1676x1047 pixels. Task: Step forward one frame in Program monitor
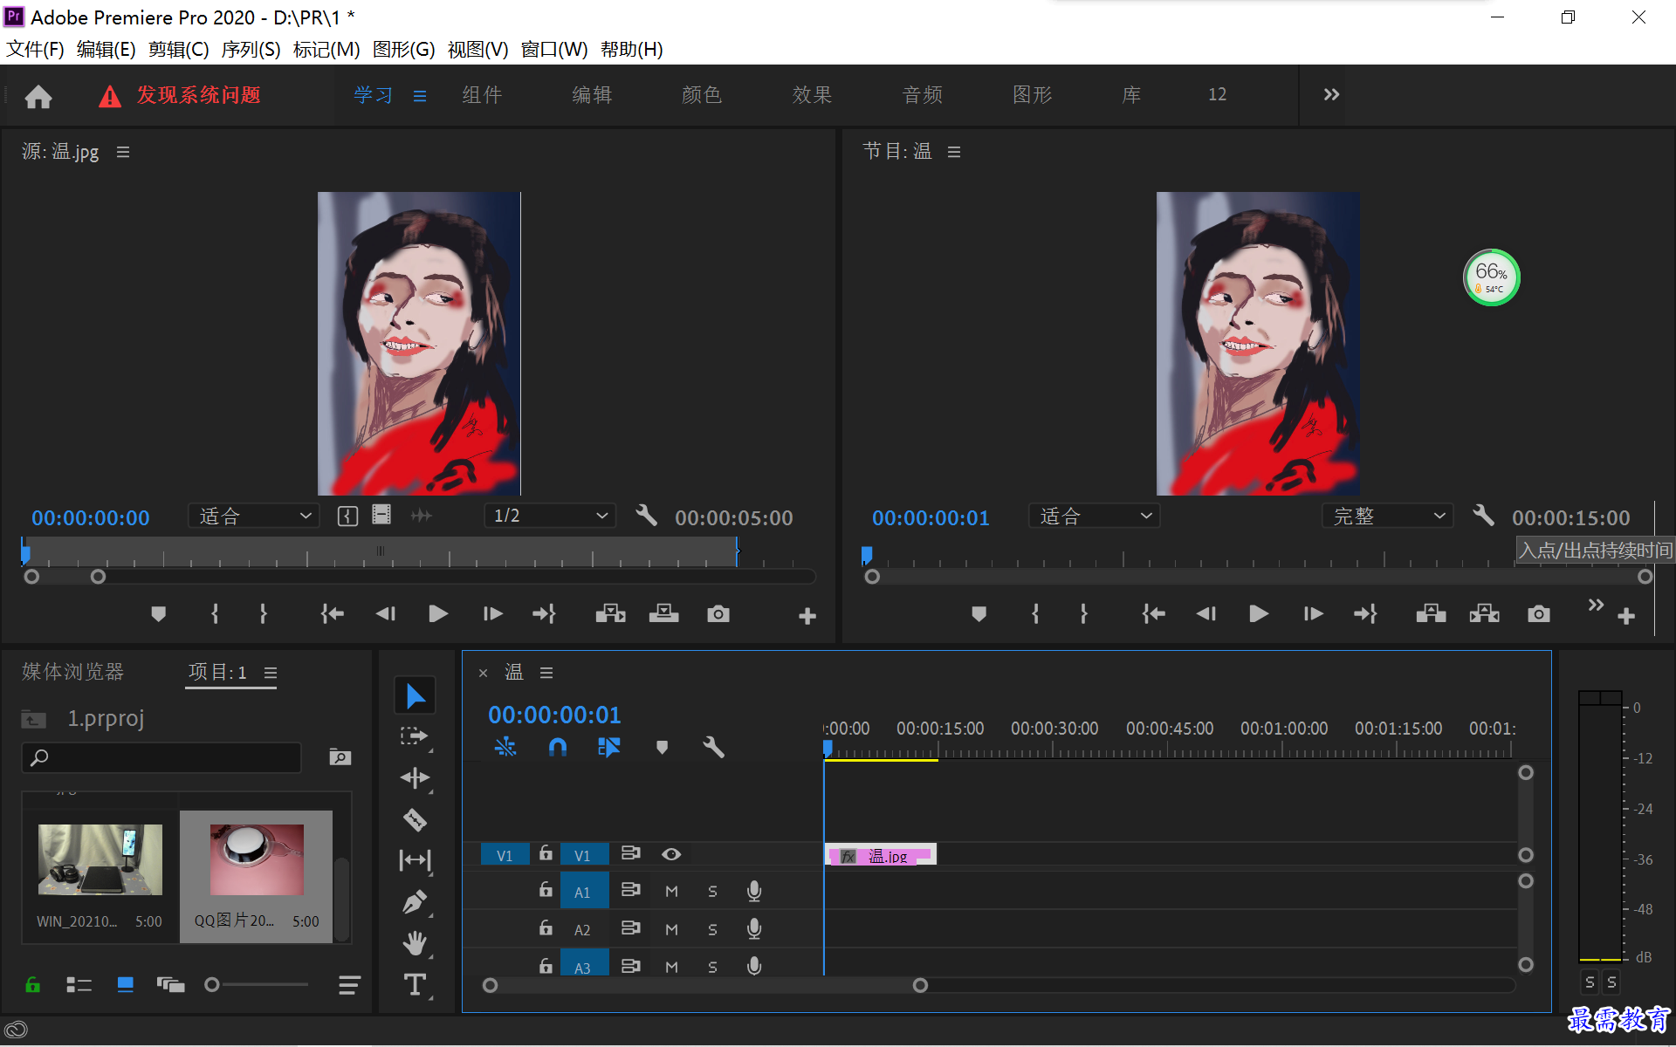1312,614
